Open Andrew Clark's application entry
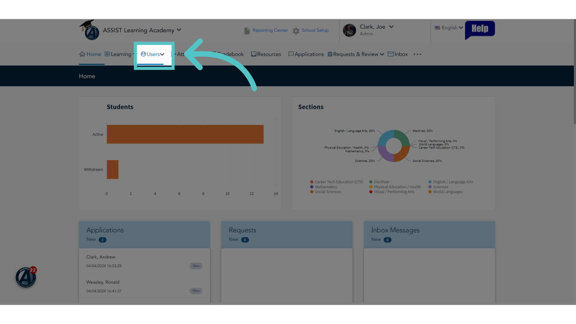This screenshot has height=324, width=576. tap(144, 261)
